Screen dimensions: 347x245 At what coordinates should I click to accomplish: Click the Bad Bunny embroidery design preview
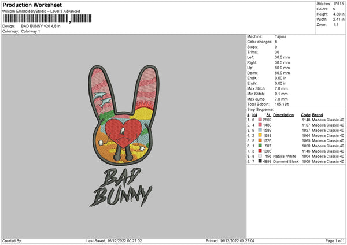tap(124, 136)
